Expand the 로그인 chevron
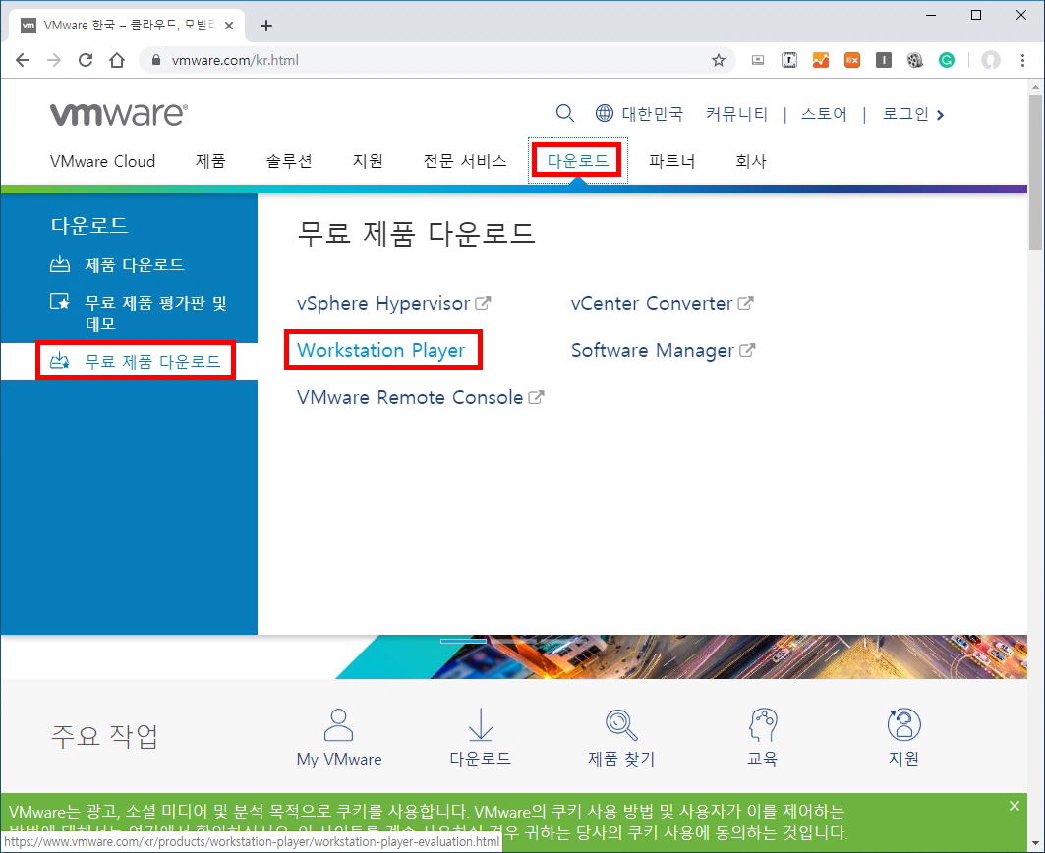The height and width of the screenshot is (853, 1045). tap(941, 113)
